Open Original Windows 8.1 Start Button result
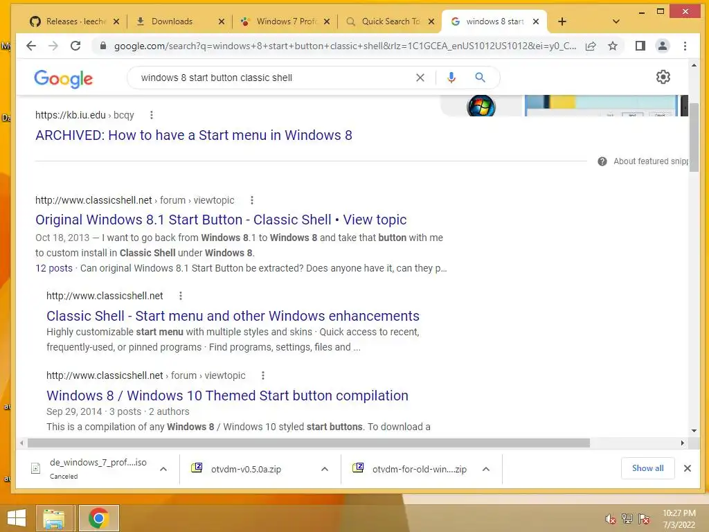The image size is (709, 532). (221, 220)
